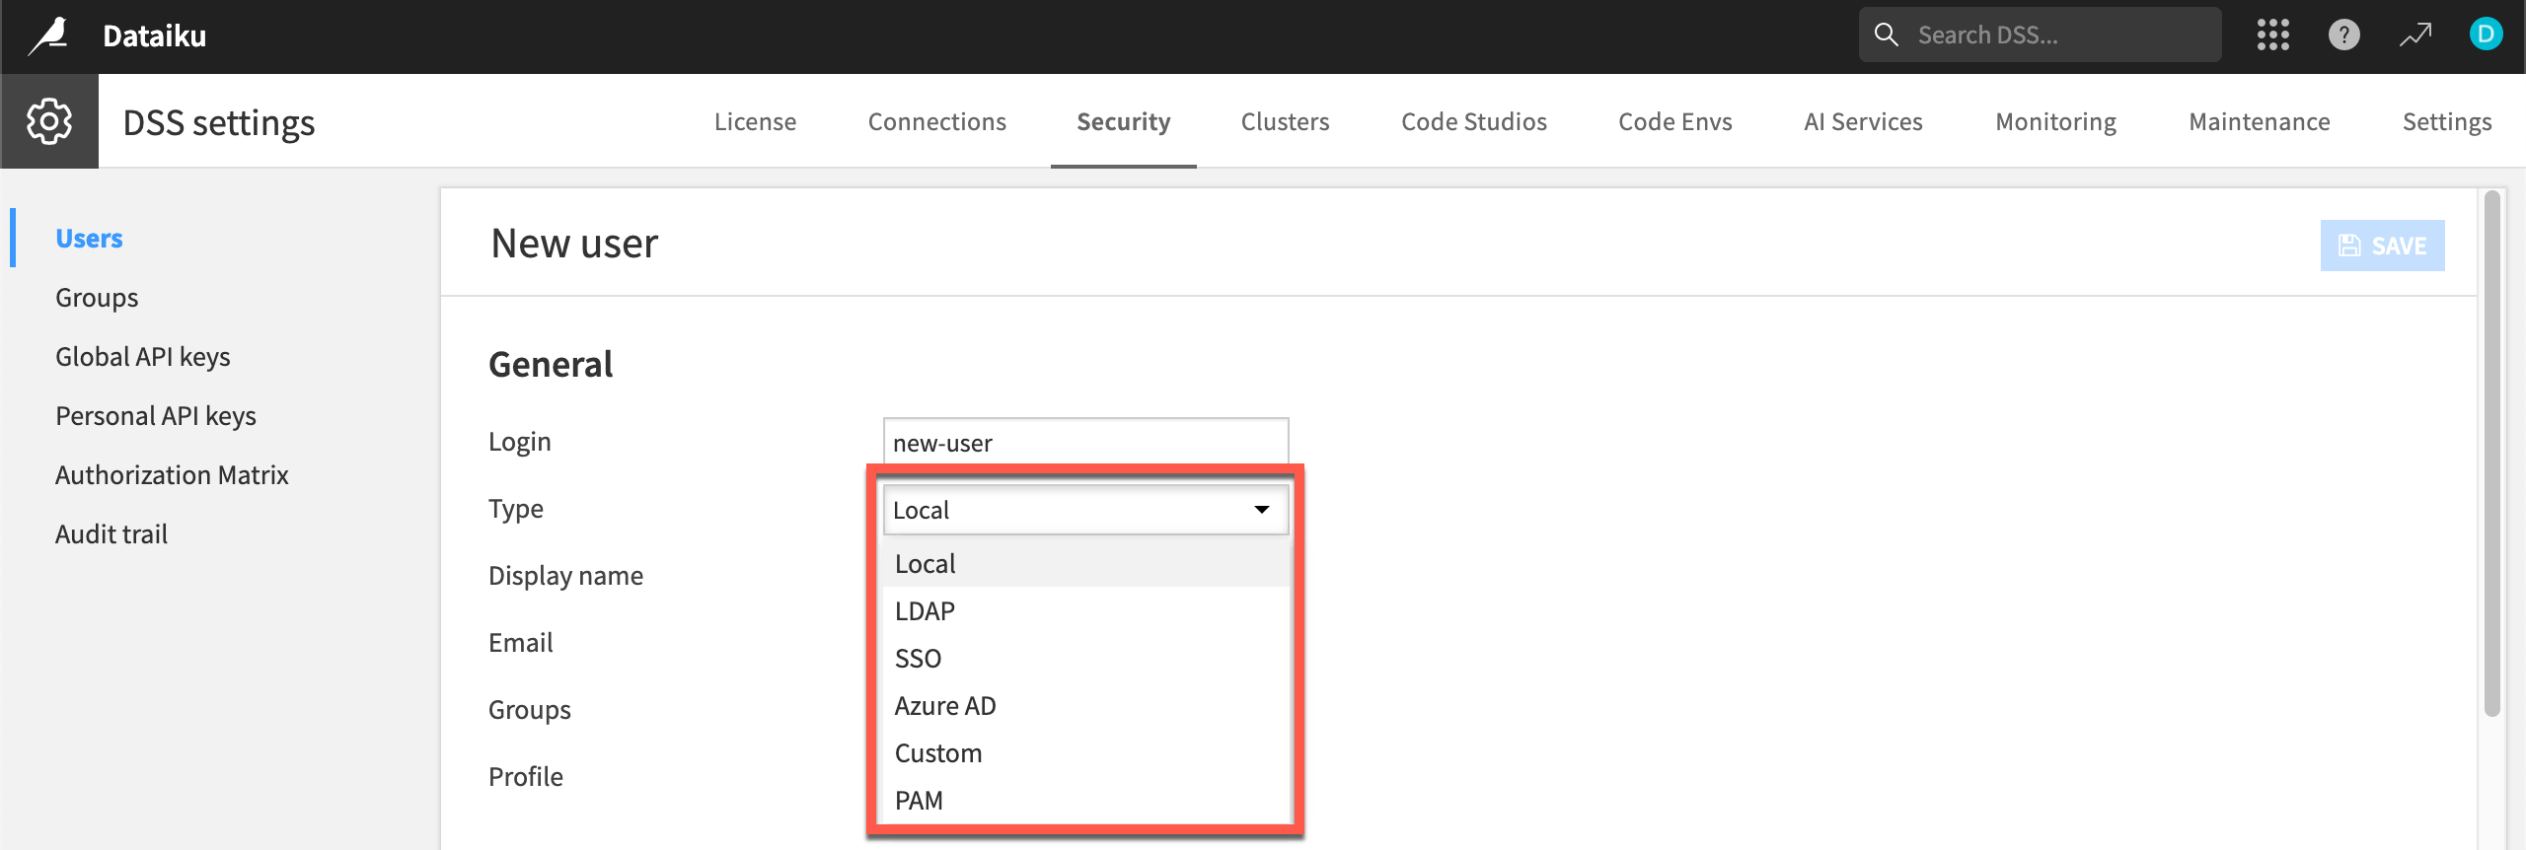Open the Authorization Matrix page

point(172,474)
